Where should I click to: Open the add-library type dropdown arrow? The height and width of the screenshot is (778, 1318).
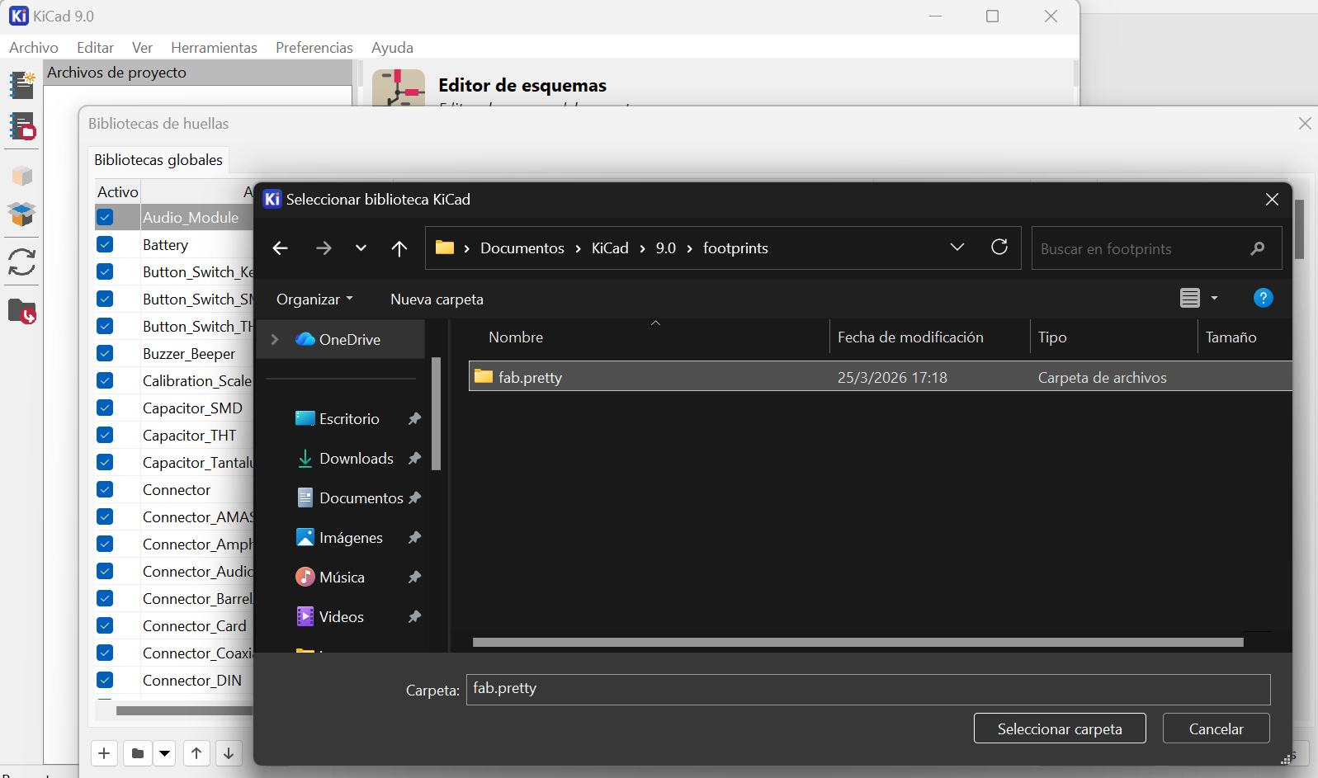point(165,753)
